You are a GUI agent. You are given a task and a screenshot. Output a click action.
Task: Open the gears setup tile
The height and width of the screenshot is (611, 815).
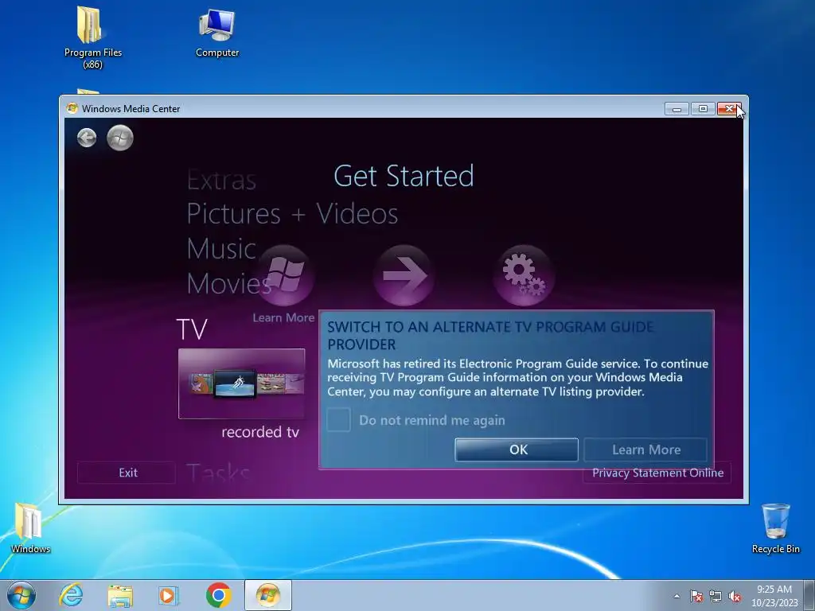click(524, 275)
